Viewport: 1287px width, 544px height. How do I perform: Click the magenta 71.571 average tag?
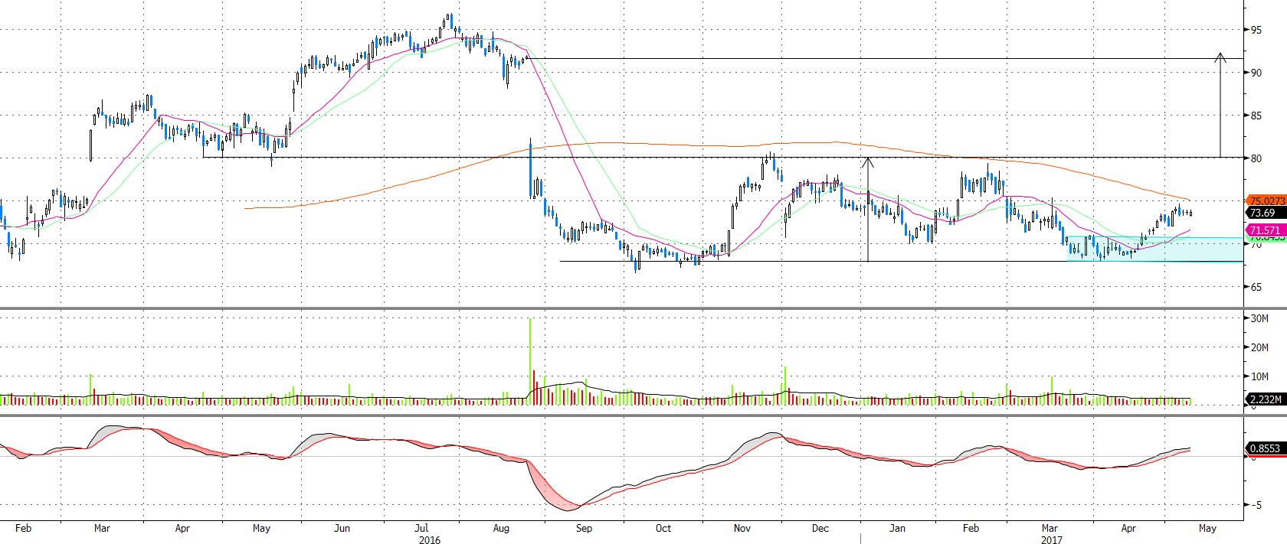[1266, 230]
